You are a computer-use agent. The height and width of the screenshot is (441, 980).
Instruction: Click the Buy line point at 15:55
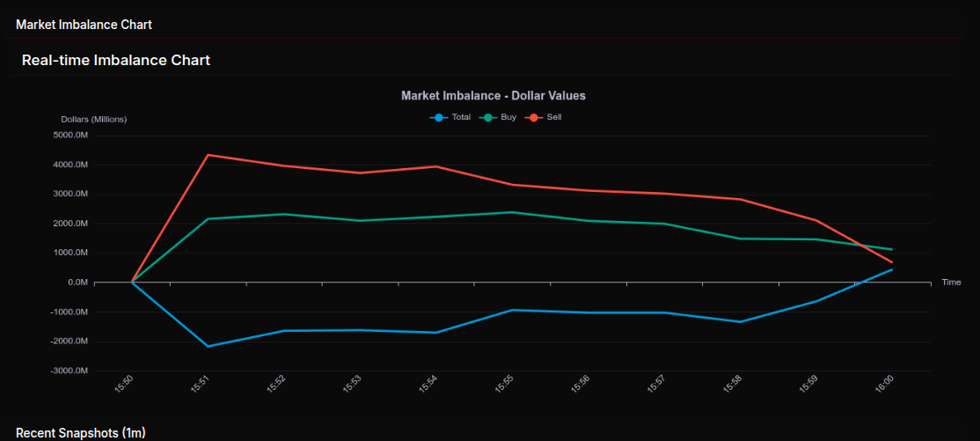tap(512, 212)
